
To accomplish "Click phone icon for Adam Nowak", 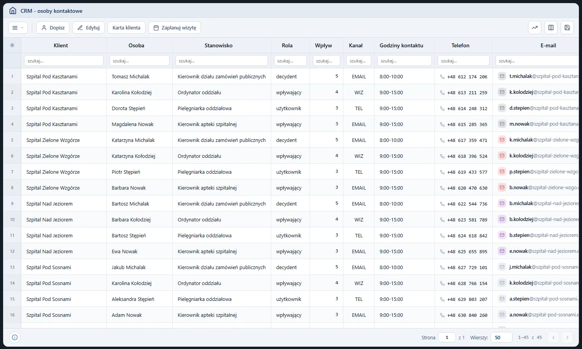I will 442,315.
